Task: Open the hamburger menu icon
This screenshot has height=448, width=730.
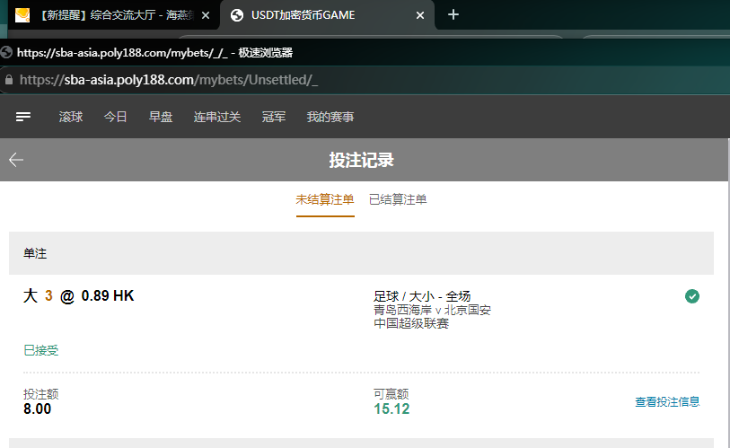Action: 22,117
